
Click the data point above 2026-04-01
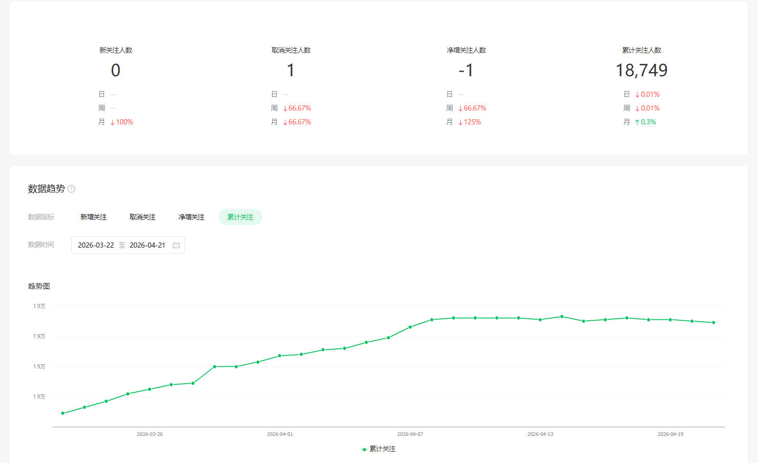click(279, 356)
